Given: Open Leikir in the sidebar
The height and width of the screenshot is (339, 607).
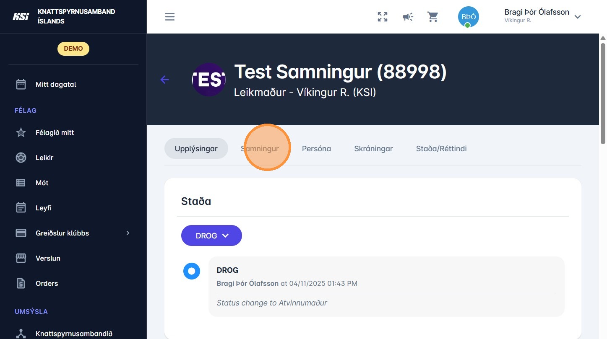Looking at the screenshot, I should 44,158.
